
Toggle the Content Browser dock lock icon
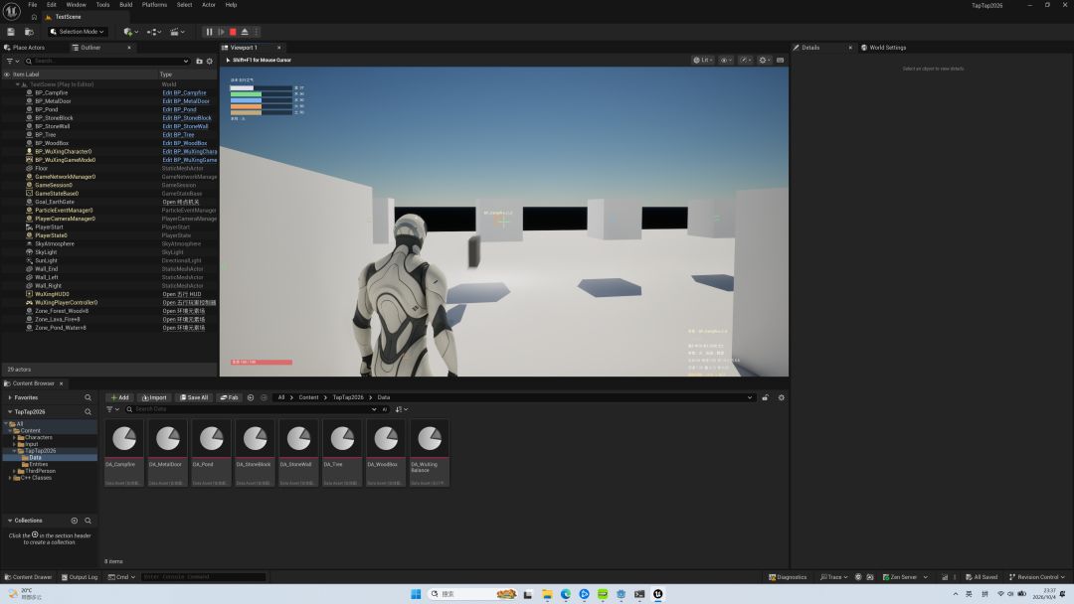click(x=765, y=397)
